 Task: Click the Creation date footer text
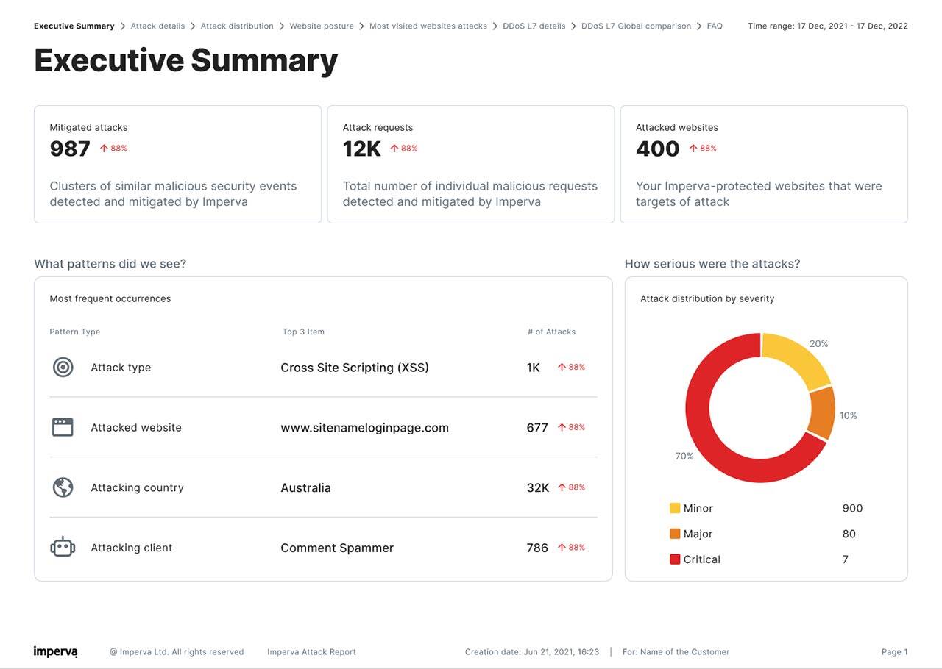point(532,652)
